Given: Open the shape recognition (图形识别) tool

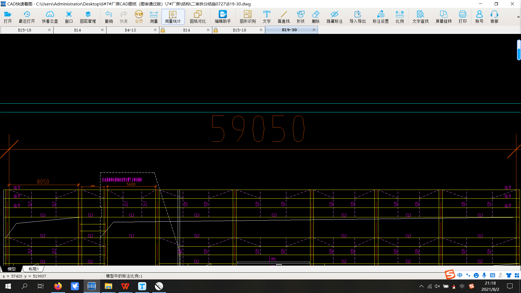Looking at the screenshot, I should pyautogui.click(x=247, y=17).
